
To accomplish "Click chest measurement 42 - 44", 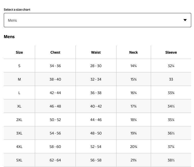I will 55,93.
